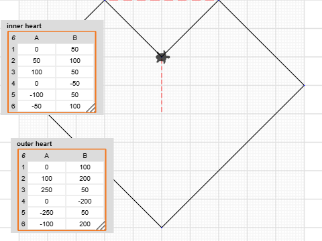
Task: Select inner heart row 2 cell B value 100
Action: 75,61
